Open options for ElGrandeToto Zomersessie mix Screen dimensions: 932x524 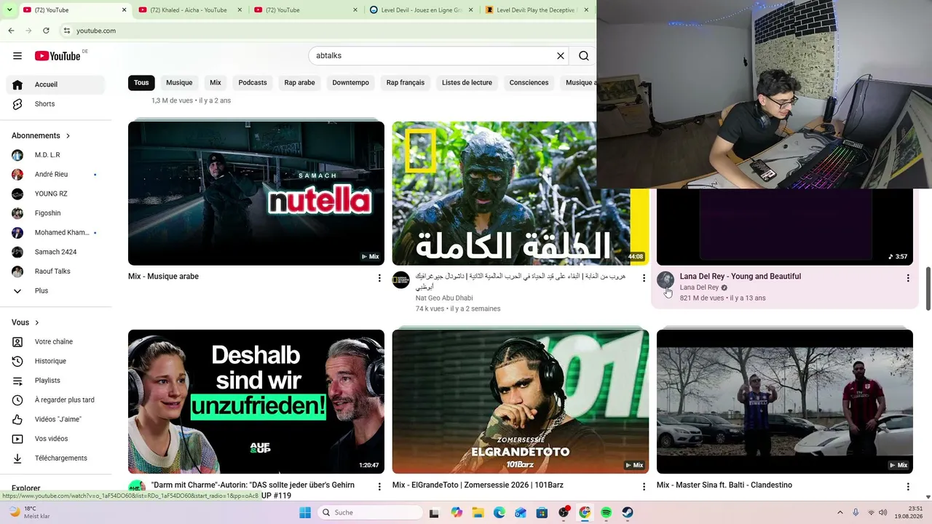[644, 486]
